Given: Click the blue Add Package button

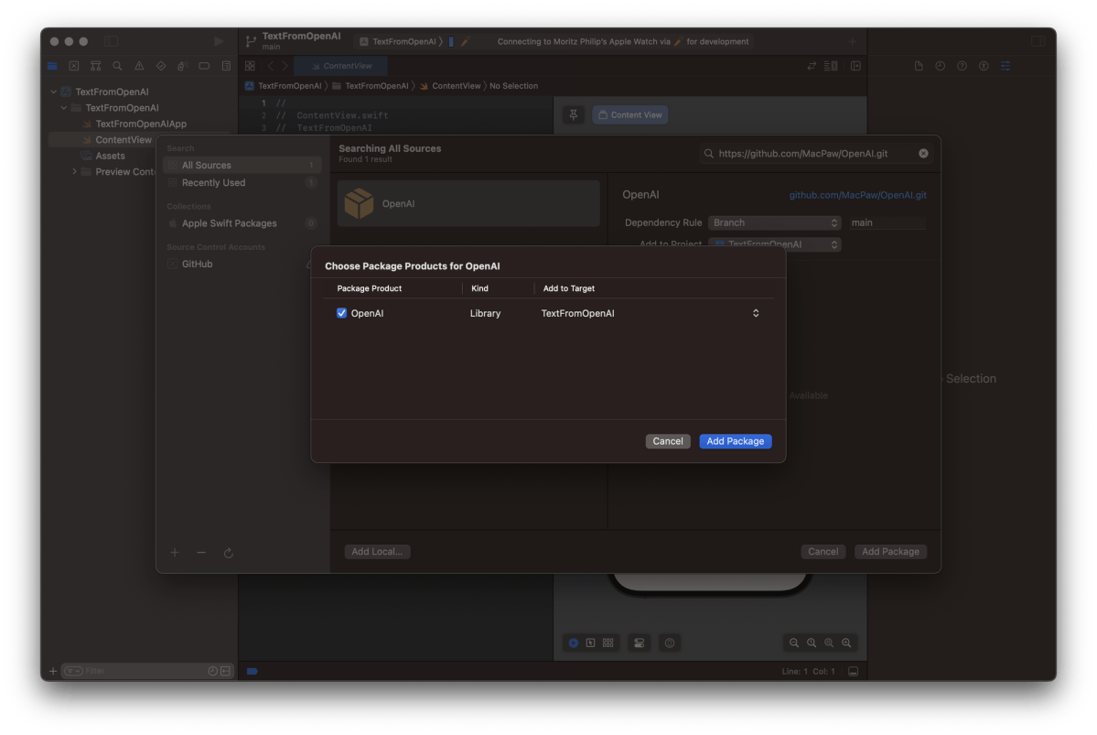Looking at the screenshot, I should [735, 441].
